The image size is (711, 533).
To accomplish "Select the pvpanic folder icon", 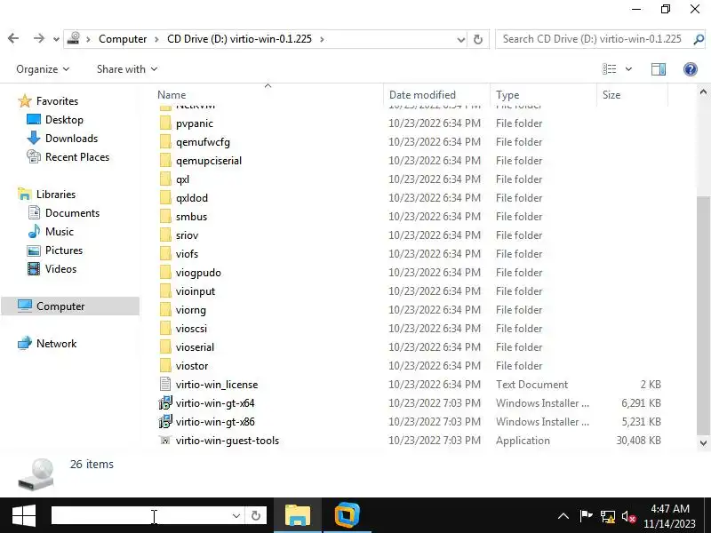I will point(165,123).
